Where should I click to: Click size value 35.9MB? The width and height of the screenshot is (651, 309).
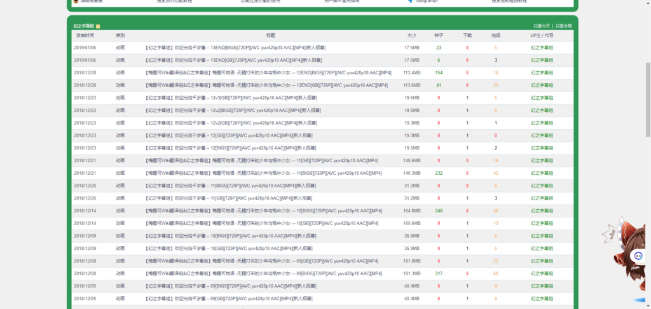[412, 249]
